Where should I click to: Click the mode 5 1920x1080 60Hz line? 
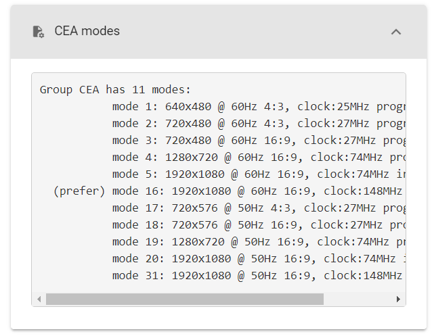click(259, 174)
